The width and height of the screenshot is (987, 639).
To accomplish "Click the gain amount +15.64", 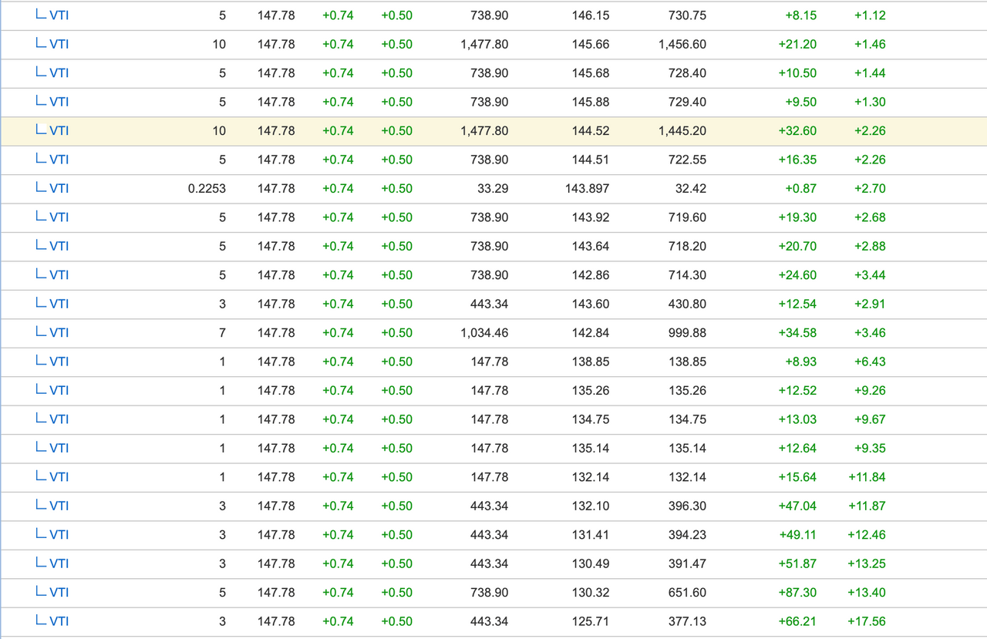I will (797, 477).
